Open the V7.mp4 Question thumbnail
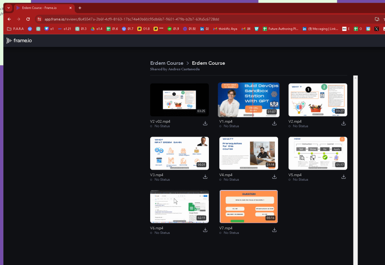385x265 pixels. (249, 207)
